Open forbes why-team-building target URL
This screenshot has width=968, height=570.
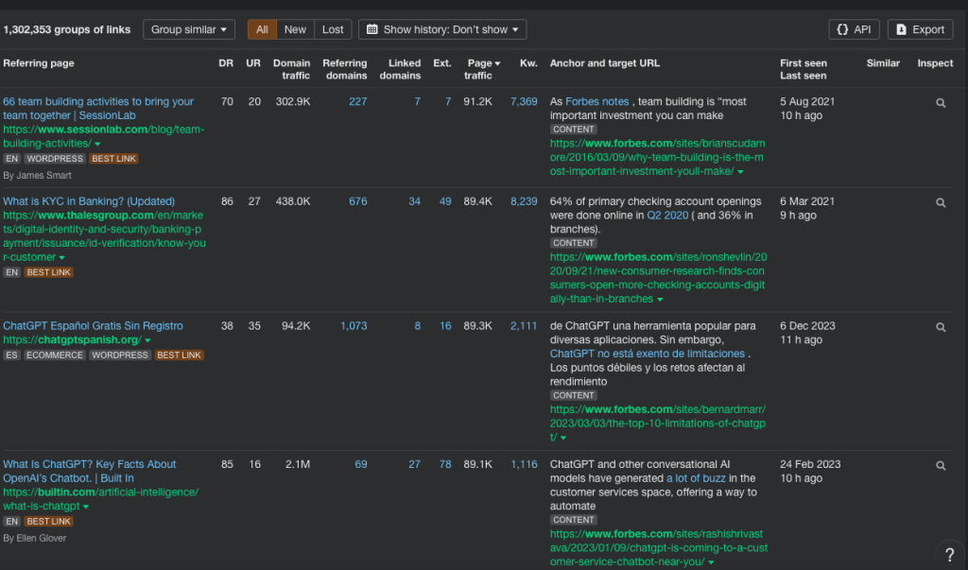click(658, 158)
